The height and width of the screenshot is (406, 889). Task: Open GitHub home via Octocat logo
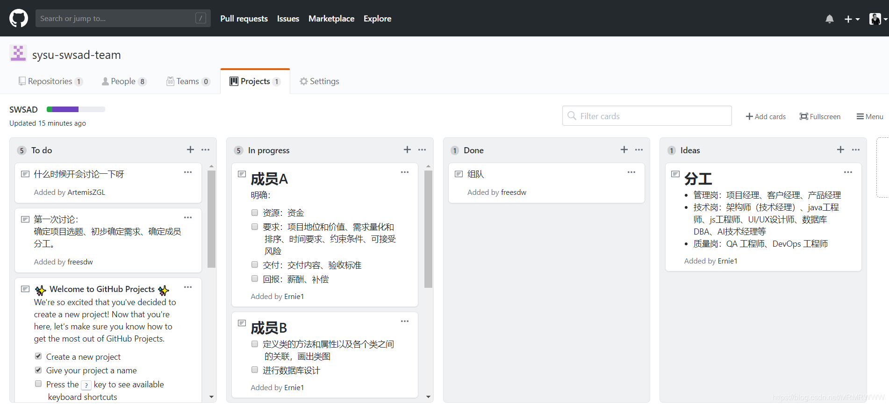(19, 18)
